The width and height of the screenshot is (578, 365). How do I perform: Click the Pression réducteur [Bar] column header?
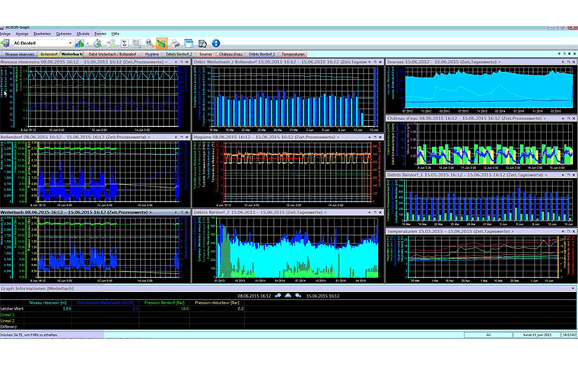click(x=217, y=303)
